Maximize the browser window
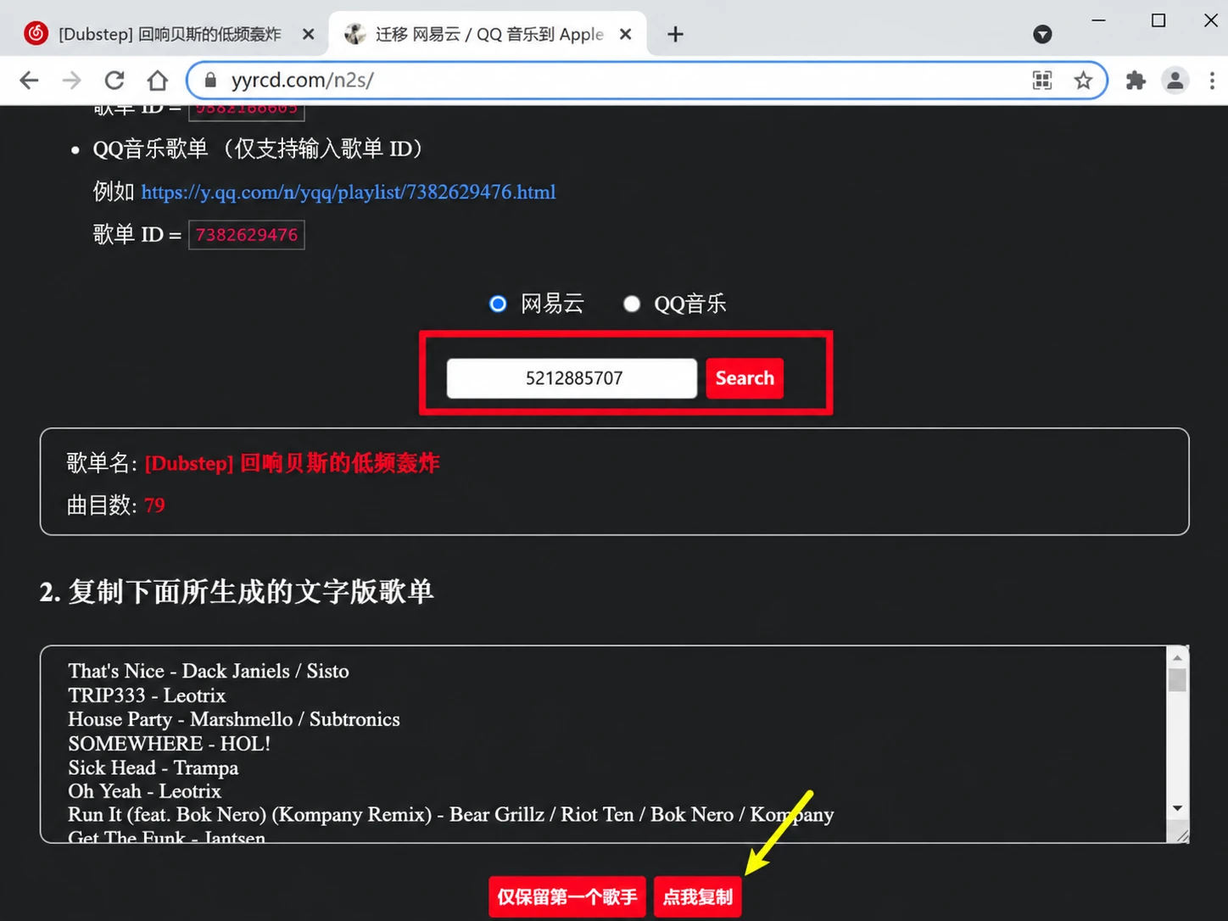 (x=1158, y=20)
